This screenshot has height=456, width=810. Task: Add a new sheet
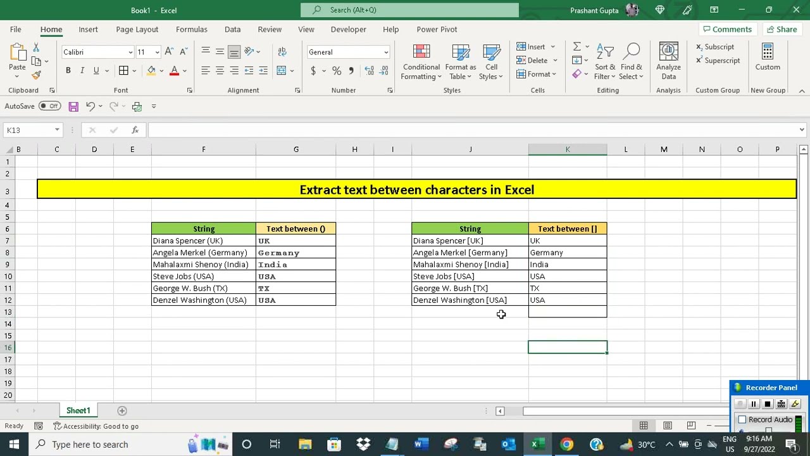(x=122, y=411)
